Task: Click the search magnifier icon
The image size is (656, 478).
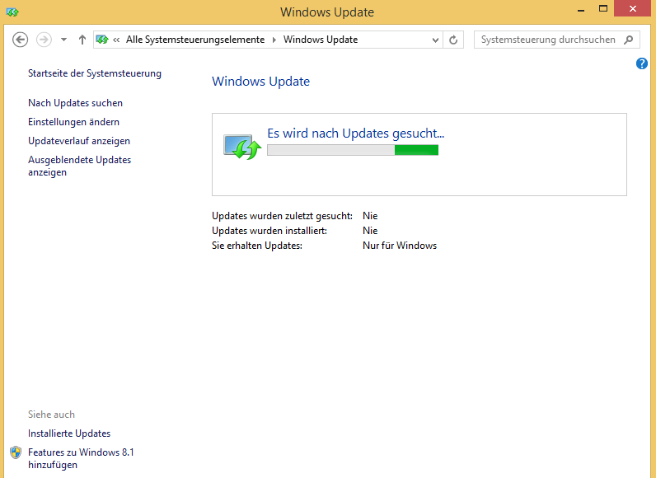Action: coord(628,40)
